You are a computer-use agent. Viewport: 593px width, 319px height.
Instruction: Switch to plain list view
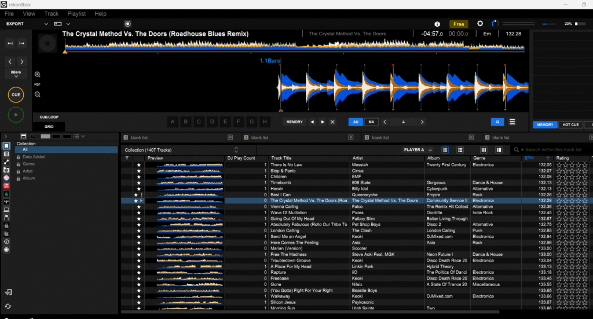click(x=460, y=150)
